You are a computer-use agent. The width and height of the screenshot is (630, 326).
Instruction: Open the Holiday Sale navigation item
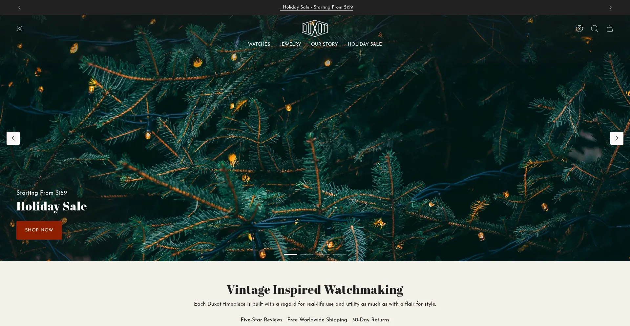click(365, 44)
